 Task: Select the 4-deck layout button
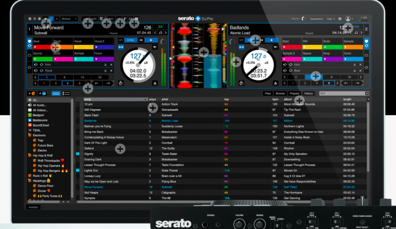point(57,19)
